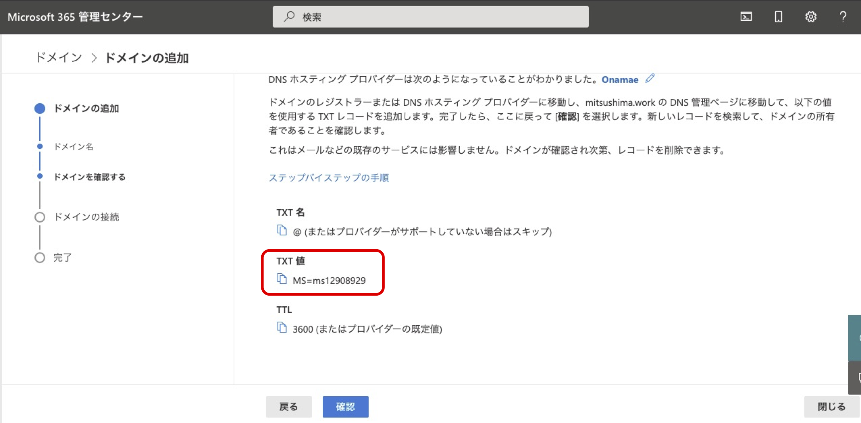Image resolution: width=861 pixels, height=423 pixels.
Task: Click the Onamae provider link
Action: point(620,80)
